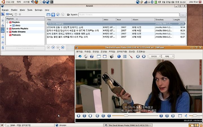Click the '...' button beside playlist search

(x=183, y=15)
